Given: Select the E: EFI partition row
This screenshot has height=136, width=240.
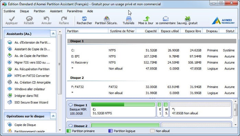Looking at the screenshot, I should pyautogui.click(x=152, y=56).
